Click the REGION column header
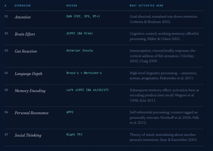The width and height of the screenshot is (213, 151). coord(72,6)
